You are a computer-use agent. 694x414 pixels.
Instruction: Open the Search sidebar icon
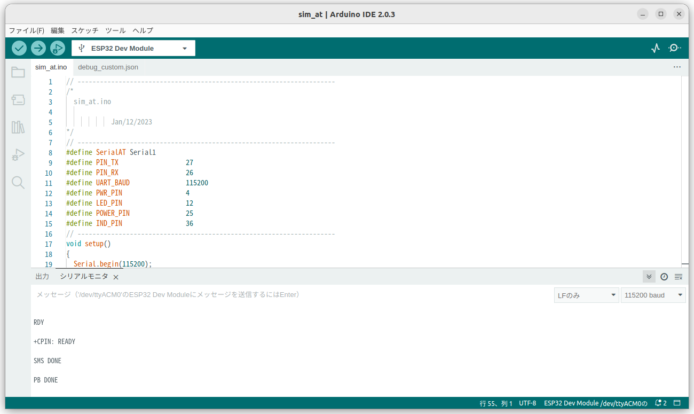[18, 183]
